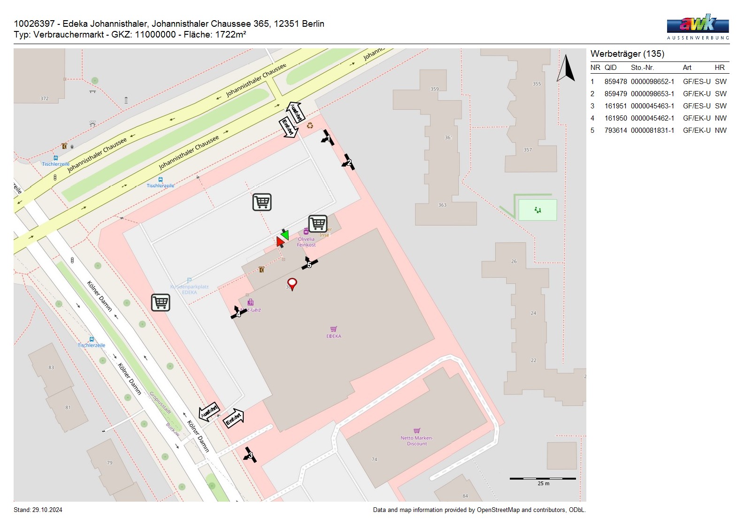745x527 pixels.
Task: Click the shopping cart icon beside Kölner Damm
Action: [161, 303]
